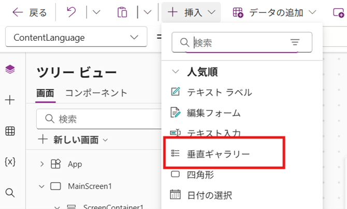This screenshot has height=209, width=347.
Task: Expand the App tree node
Action: tap(42, 164)
